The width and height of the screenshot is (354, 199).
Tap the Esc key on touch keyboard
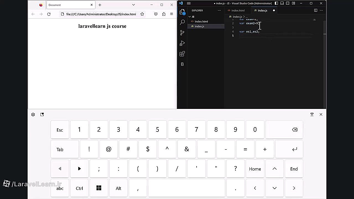click(60, 130)
